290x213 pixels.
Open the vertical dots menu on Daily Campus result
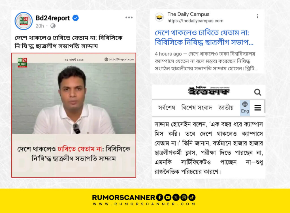click(257, 16)
